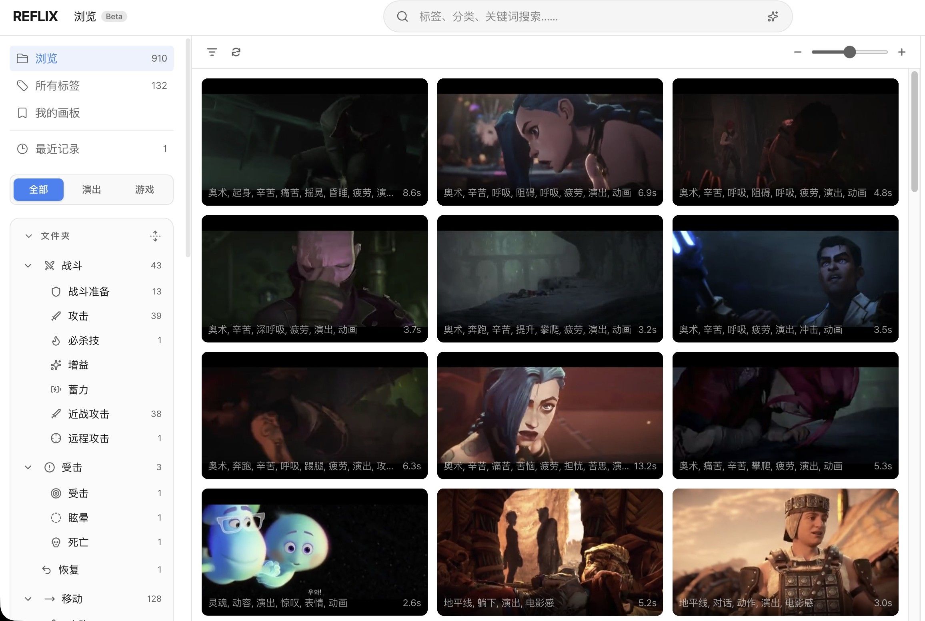Select the 全部 filter option
The width and height of the screenshot is (925, 621).
tap(38, 189)
